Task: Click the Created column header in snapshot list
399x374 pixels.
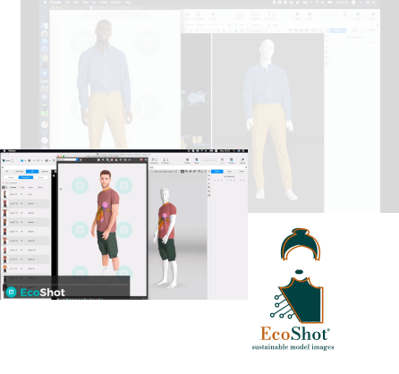Action: pyautogui.click(x=13, y=187)
